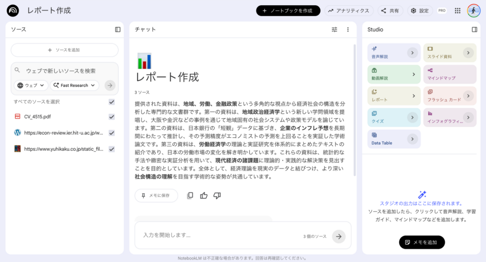Click the CV_4515.pdf PDF file icon

[18, 116]
